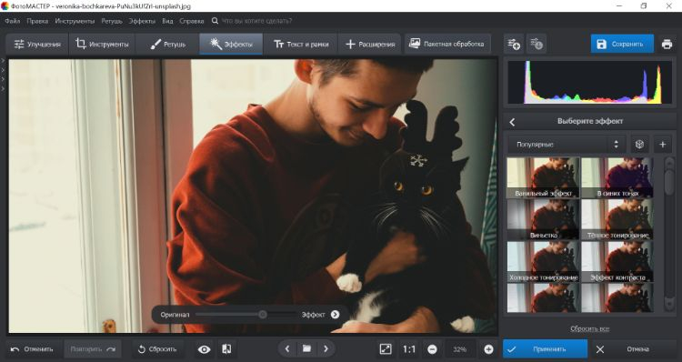
Task: Open the folder browse icon
Action: tap(306, 348)
